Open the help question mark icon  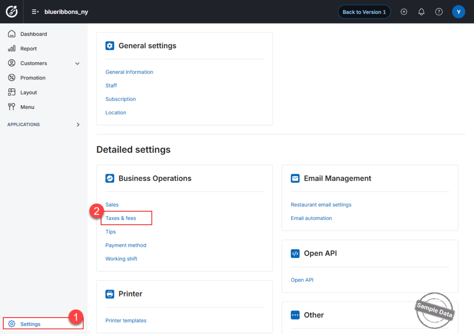tap(439, 12)
